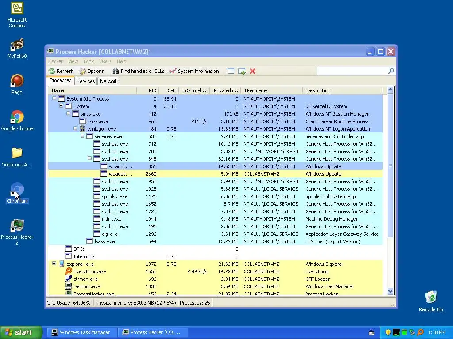The width and height of the screenshot is (453, 339).
Task: Click the security shield tray icon
Action: tap(388, 332)
